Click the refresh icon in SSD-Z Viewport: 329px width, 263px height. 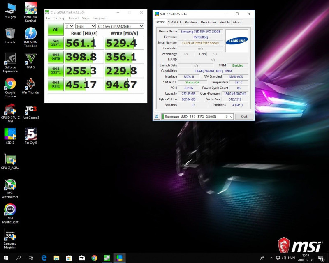(x=157, y=116)
